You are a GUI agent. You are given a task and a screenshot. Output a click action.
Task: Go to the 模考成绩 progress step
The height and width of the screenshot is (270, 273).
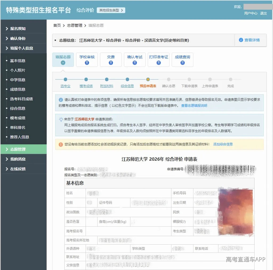86,86
